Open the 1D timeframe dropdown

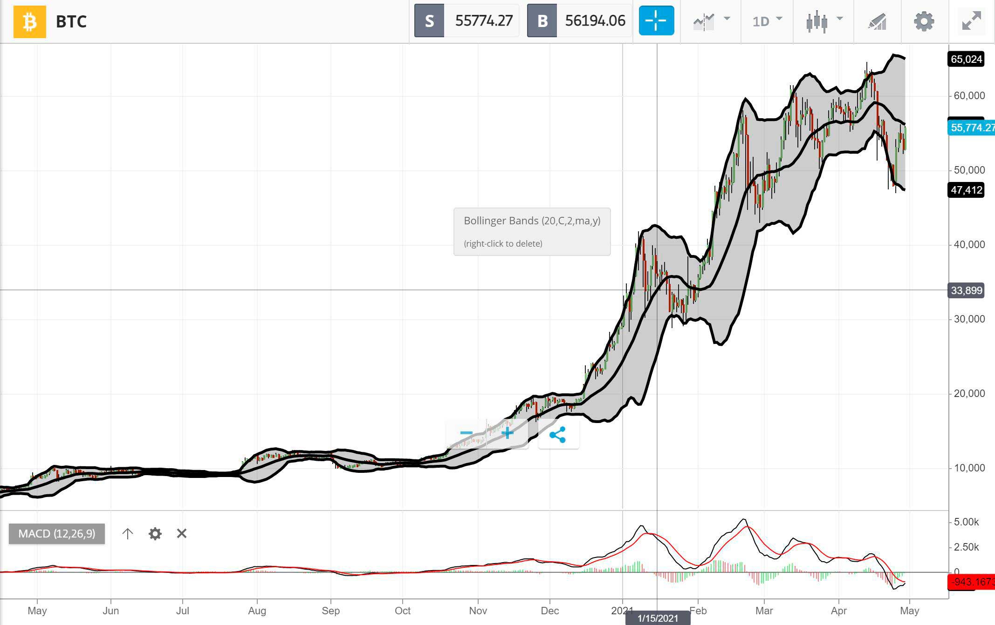(767, 21)
